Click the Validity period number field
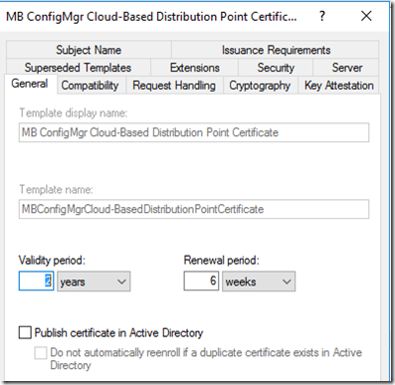The width and height of the screenshot is (395, 385). point(36,282)
